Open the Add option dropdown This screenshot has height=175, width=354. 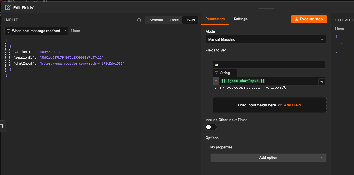click(x=268, y=158)
